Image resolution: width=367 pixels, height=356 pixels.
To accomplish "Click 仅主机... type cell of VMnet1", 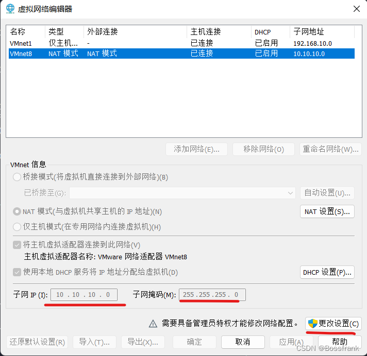I will tap(63, 43).
